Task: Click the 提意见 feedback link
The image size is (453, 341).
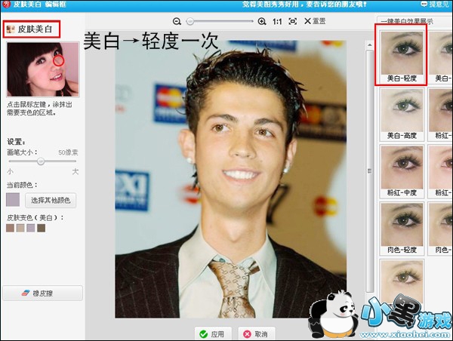Action: (x=436, y=5)
